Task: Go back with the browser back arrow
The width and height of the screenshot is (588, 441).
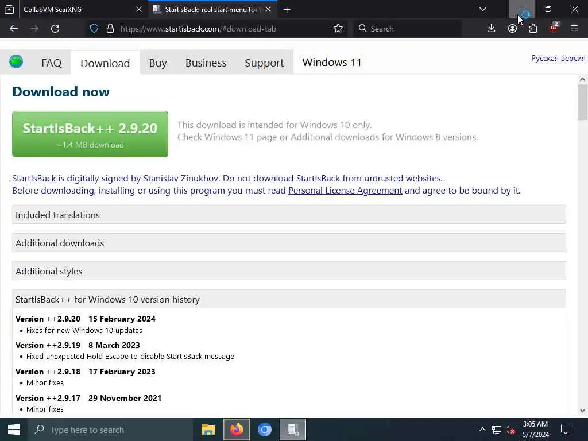Action: (x=14, y=29)
